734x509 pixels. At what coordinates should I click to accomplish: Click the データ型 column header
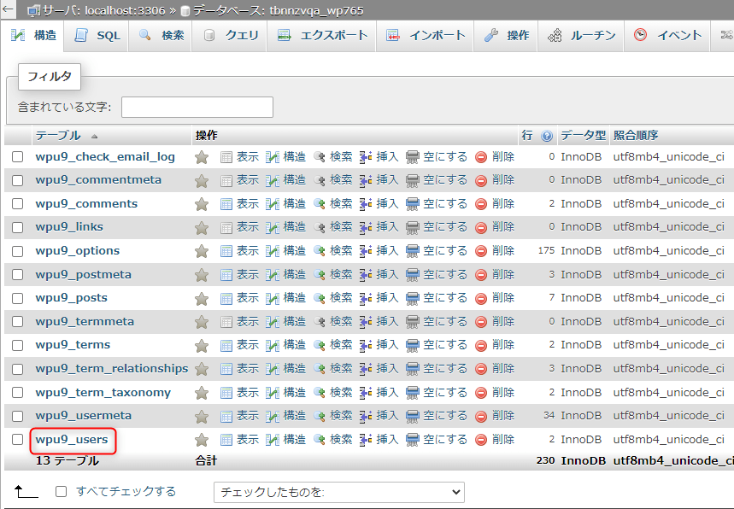tap(584, 136)
